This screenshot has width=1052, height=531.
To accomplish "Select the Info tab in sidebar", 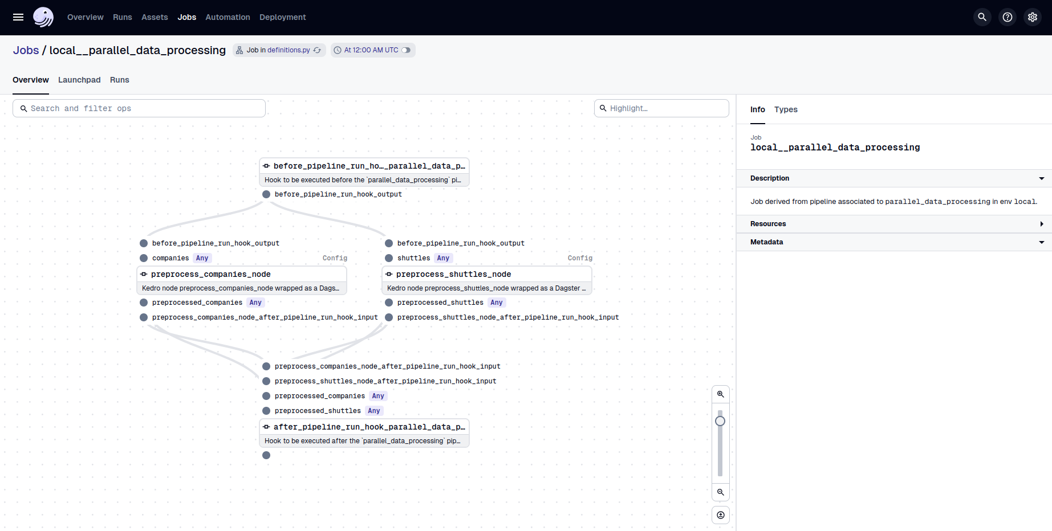I will click(758, 109).
